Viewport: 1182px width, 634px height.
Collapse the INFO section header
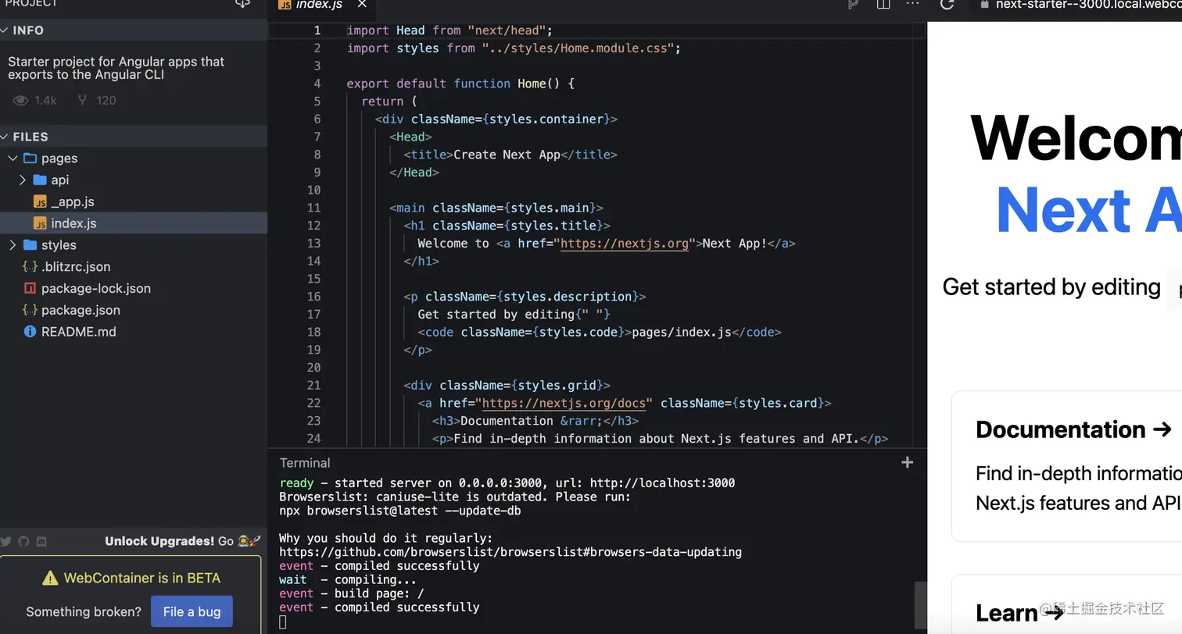pyautogui.click(x=134, y=30)
